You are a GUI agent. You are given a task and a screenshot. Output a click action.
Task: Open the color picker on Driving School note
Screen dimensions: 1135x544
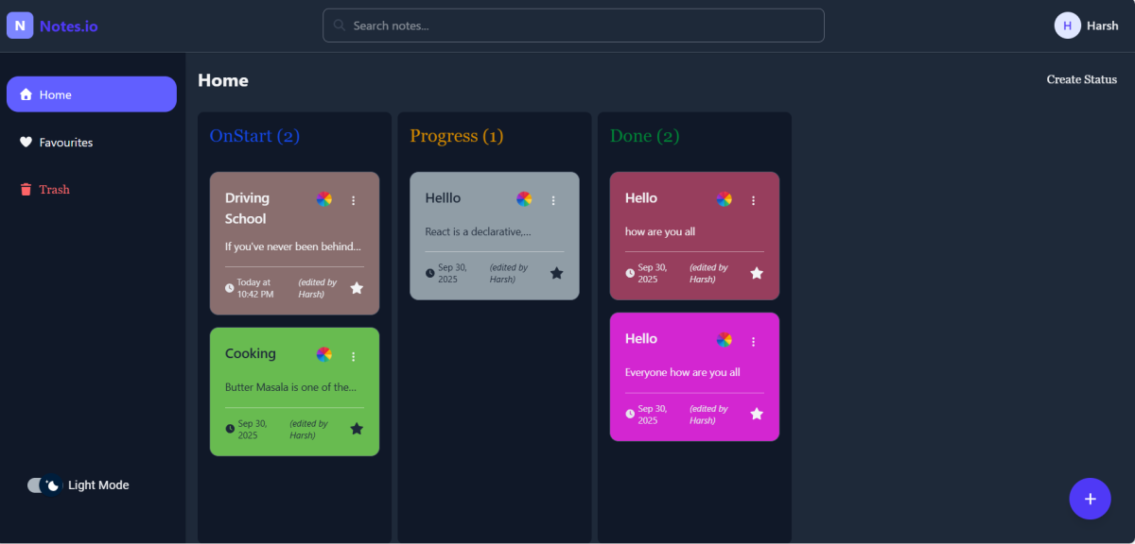(324, 199)
